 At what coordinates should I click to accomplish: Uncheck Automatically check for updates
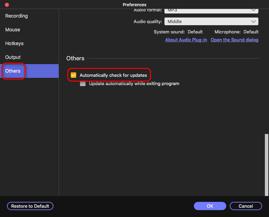pos(73,75)
